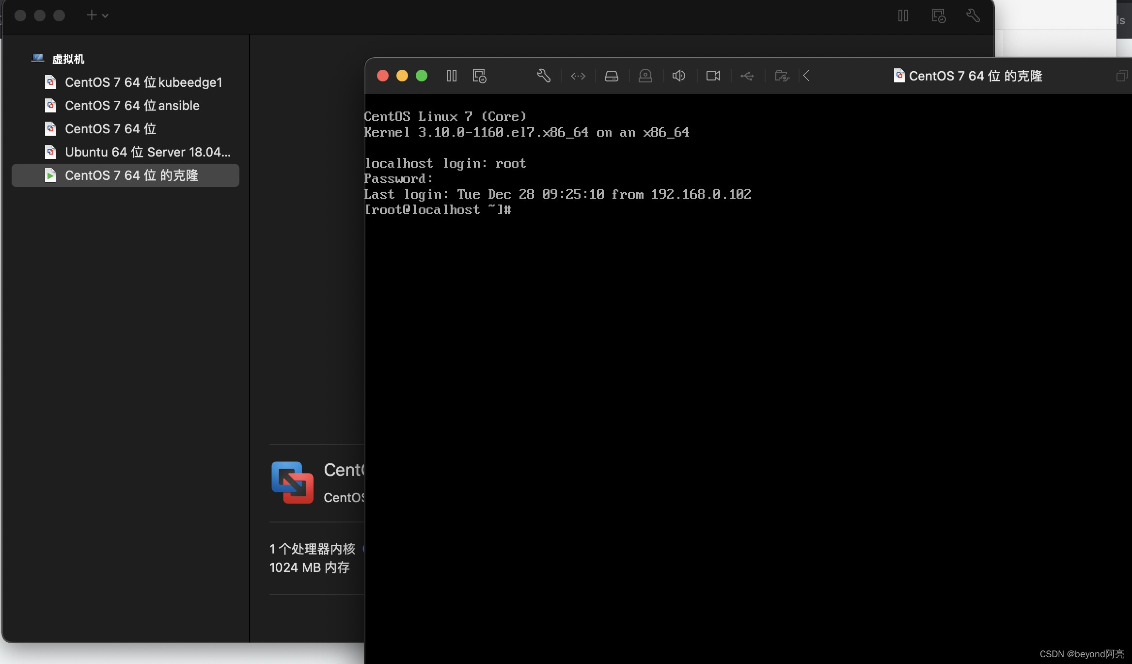Click the CD/DVD drive icon
The image size is (1132, 664).
click(645, 76)
